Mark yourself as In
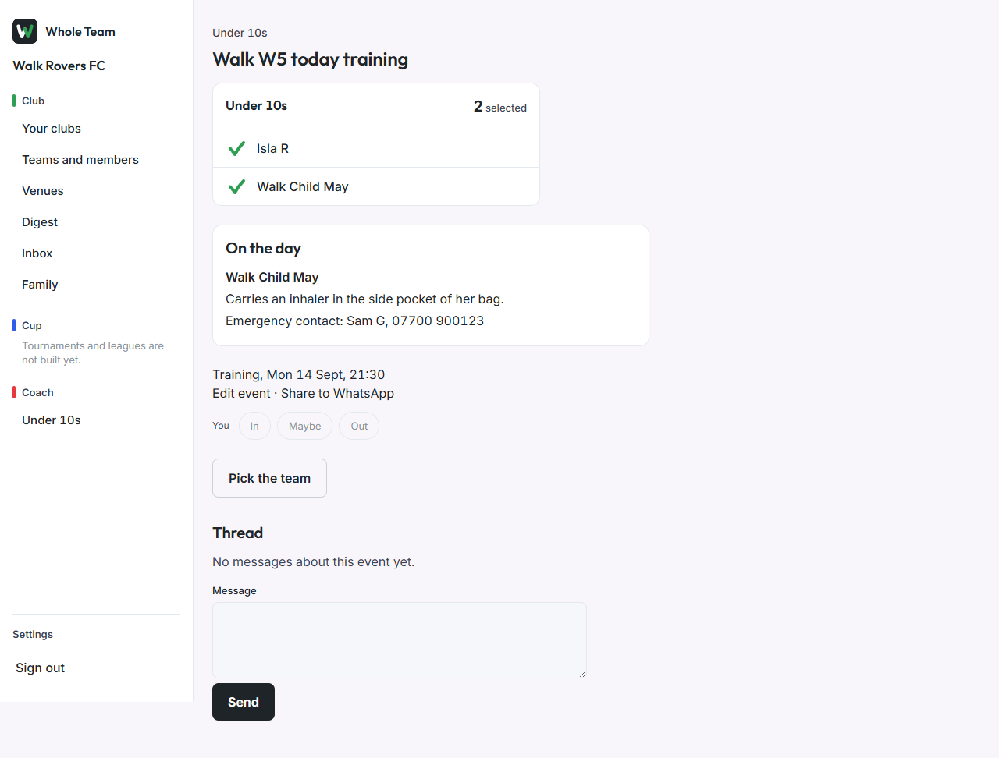 254,426
